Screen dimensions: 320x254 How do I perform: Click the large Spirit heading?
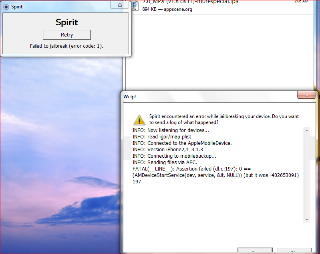tap(67, 22)
